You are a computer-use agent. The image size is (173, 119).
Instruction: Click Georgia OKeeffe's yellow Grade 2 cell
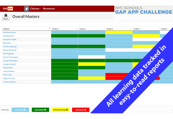(92, 64)
